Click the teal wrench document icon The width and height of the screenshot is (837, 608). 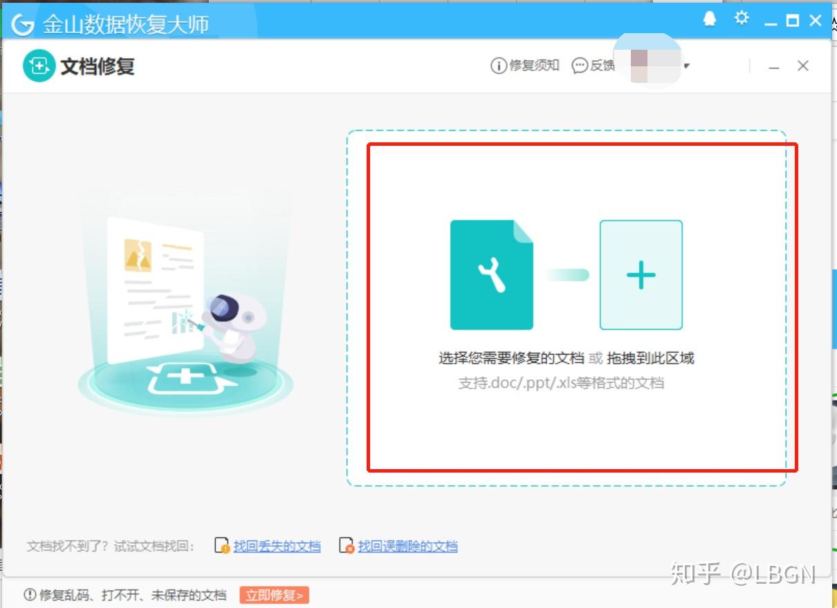click(x=492, y=275)
